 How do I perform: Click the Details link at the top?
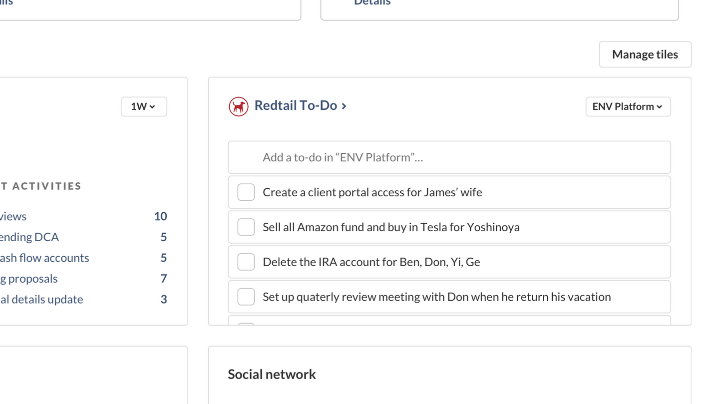[372, 2]
